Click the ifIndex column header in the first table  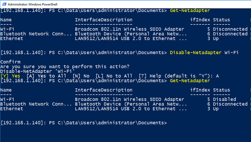(200, 20)
